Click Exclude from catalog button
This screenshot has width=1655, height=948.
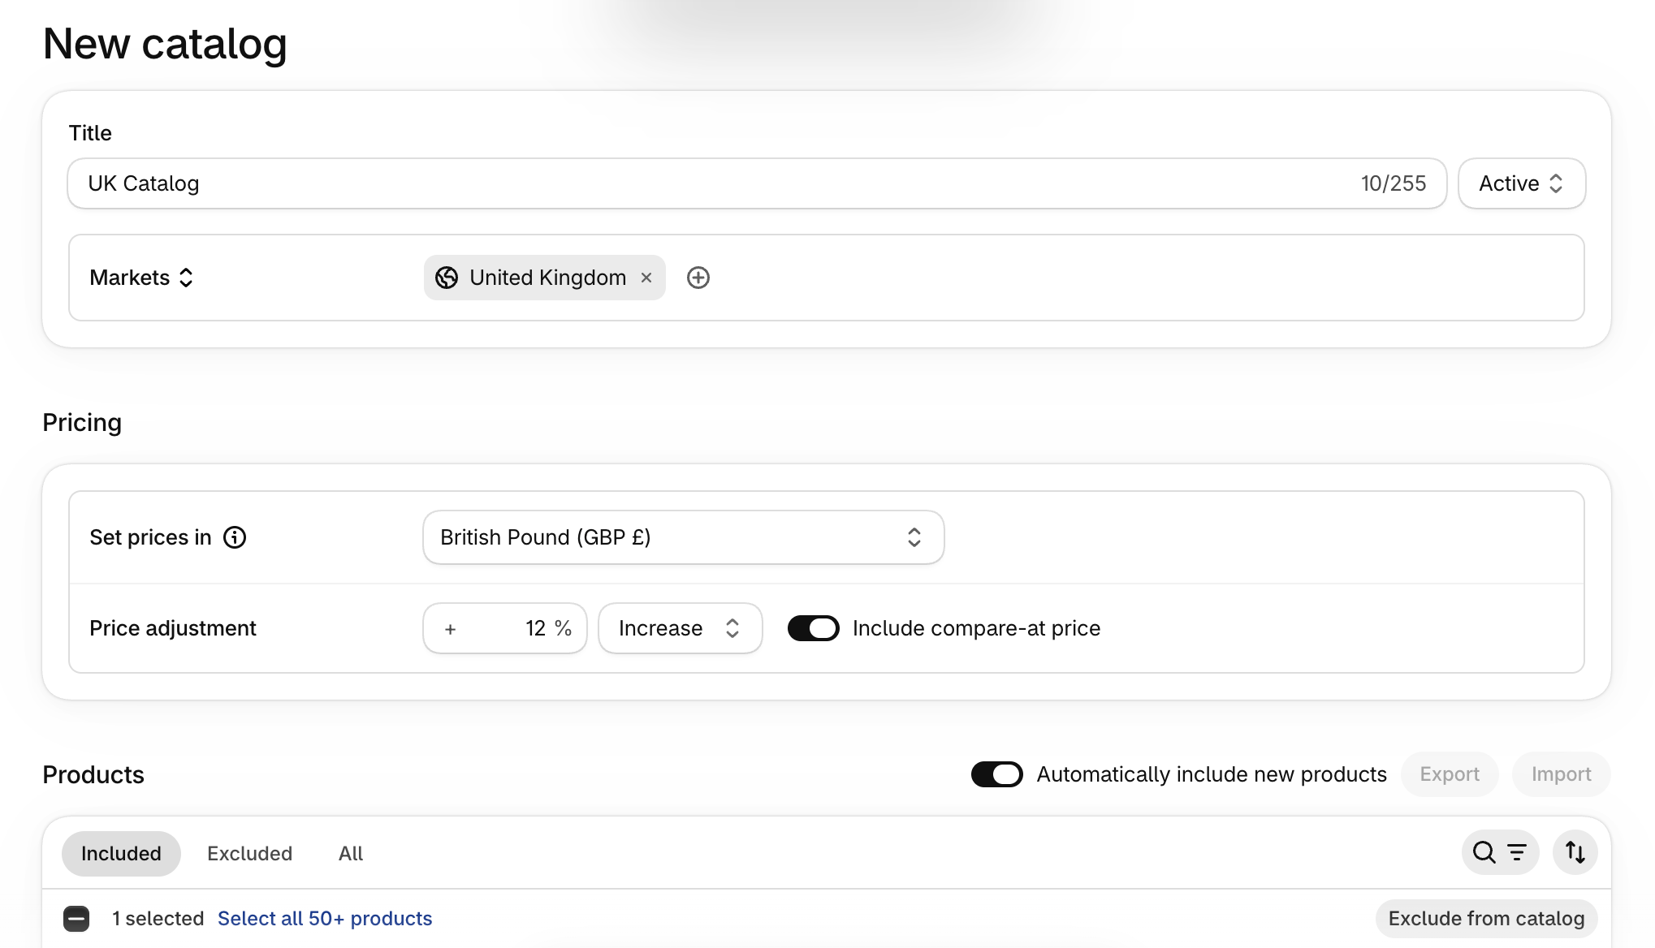tap(1486, 919)
